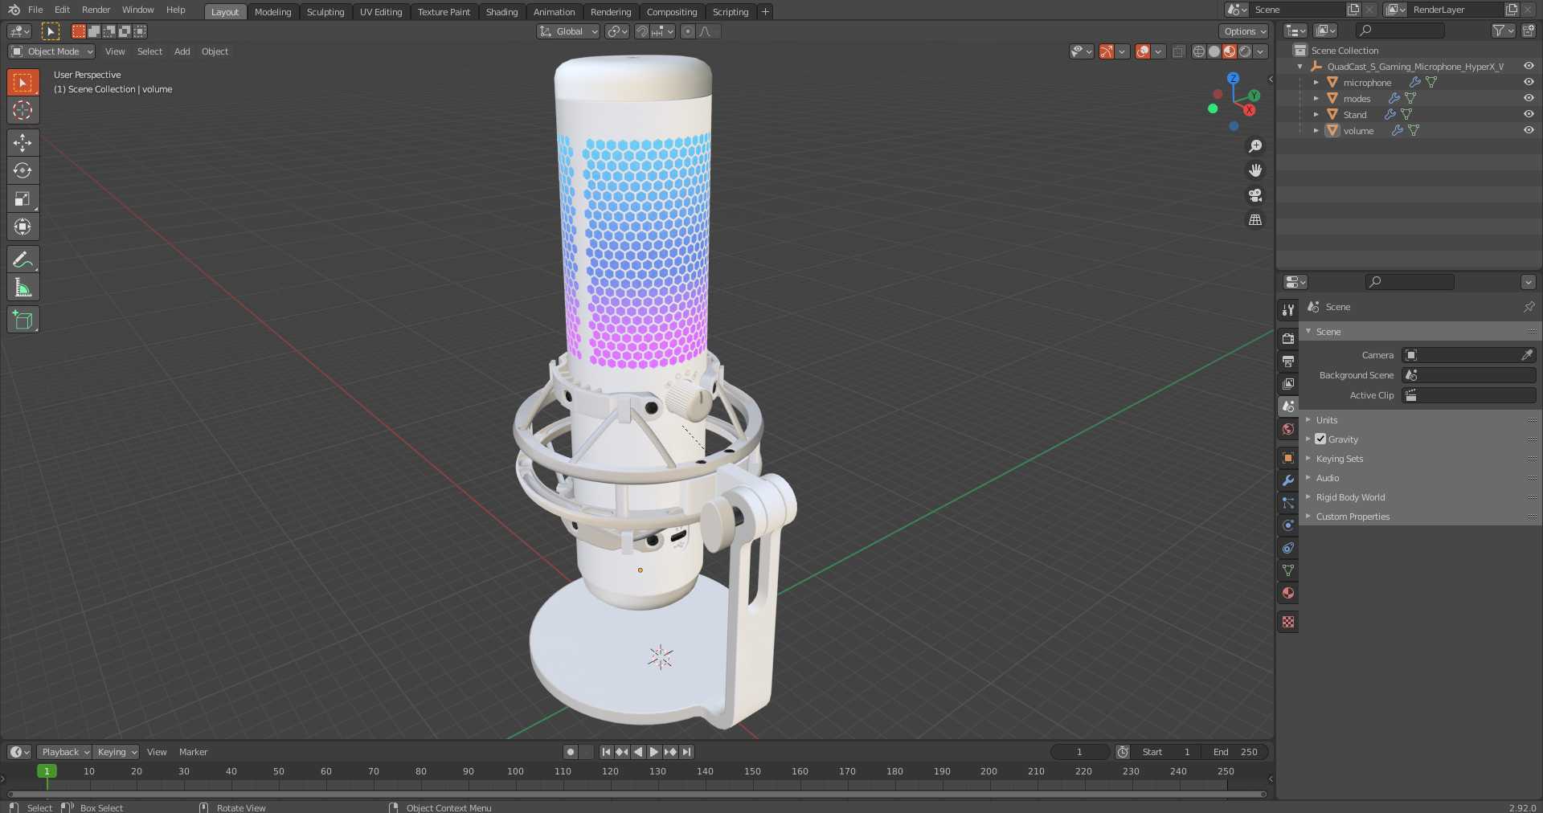Open the Modifier properties tab

[x=1288, y=480]
